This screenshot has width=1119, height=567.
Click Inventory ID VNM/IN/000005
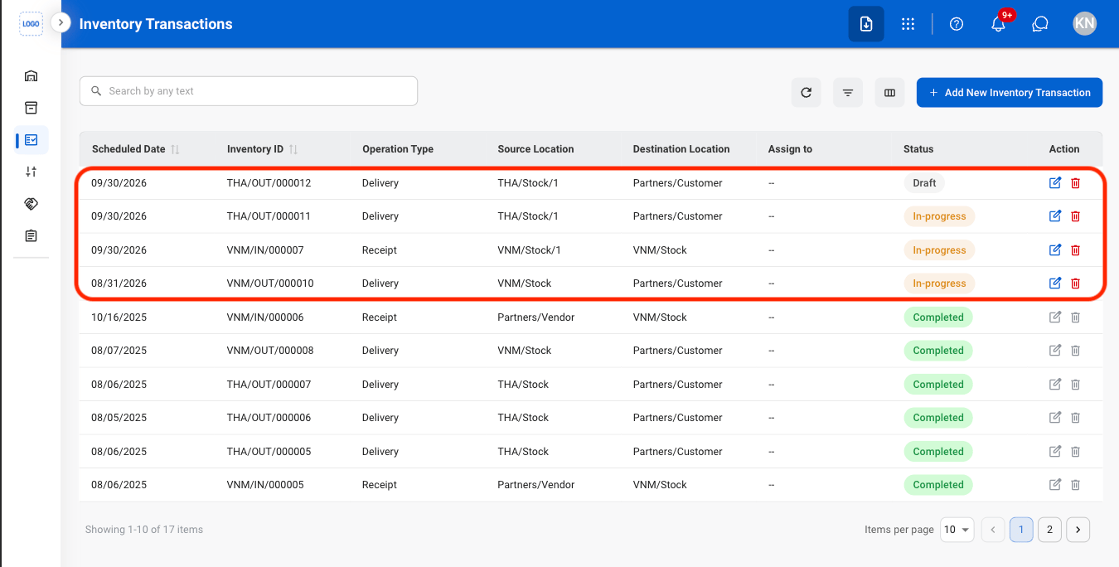(x=265, y=485)
